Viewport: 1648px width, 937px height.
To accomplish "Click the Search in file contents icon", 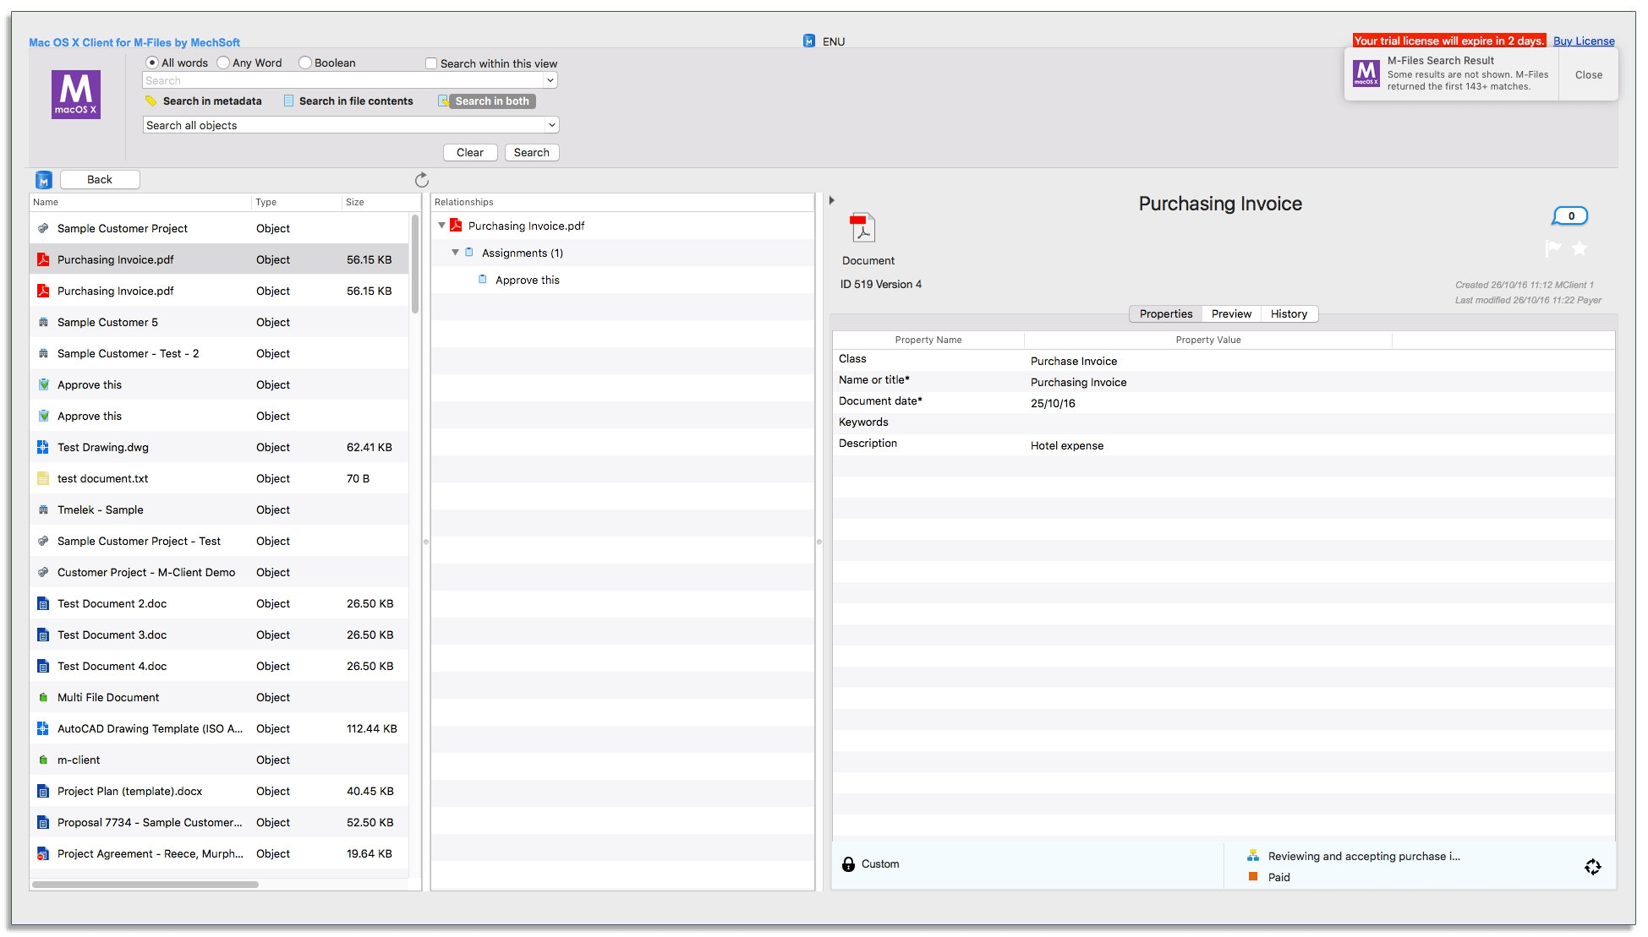I will [289, 101].
